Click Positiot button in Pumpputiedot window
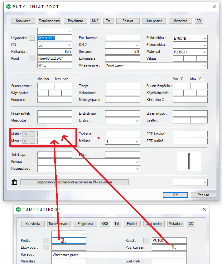The height and width of the screenshot is (264, 222). coord(132,224)
